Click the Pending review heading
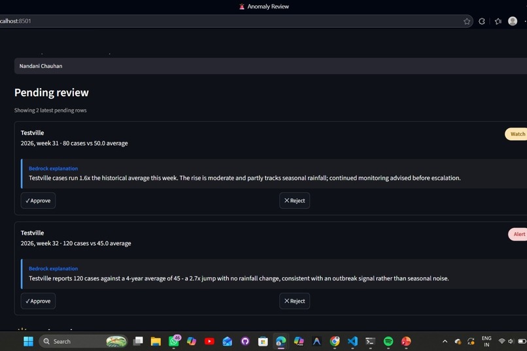527x351 pixels. pos(52,93)
